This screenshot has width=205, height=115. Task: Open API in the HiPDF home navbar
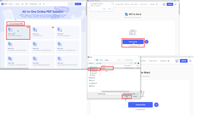coord(40,4)
